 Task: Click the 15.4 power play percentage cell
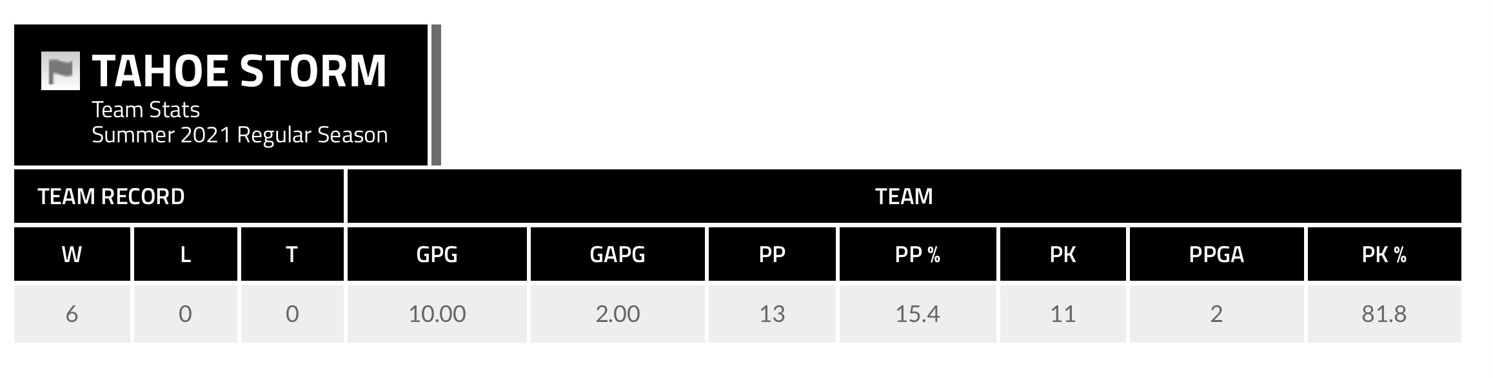pos(917,314)
